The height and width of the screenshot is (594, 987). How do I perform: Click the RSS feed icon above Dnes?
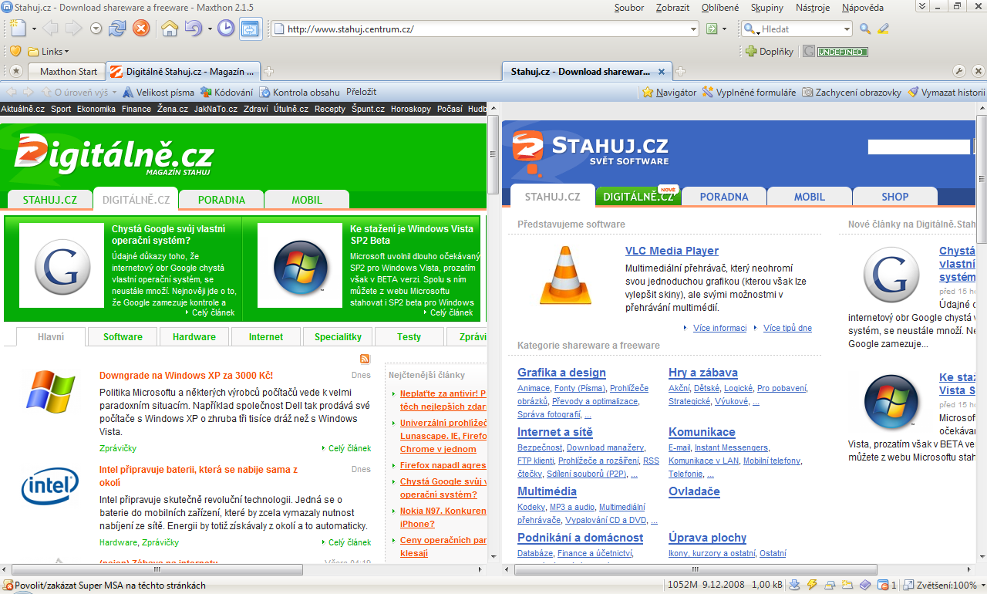[x=365, y=359]
